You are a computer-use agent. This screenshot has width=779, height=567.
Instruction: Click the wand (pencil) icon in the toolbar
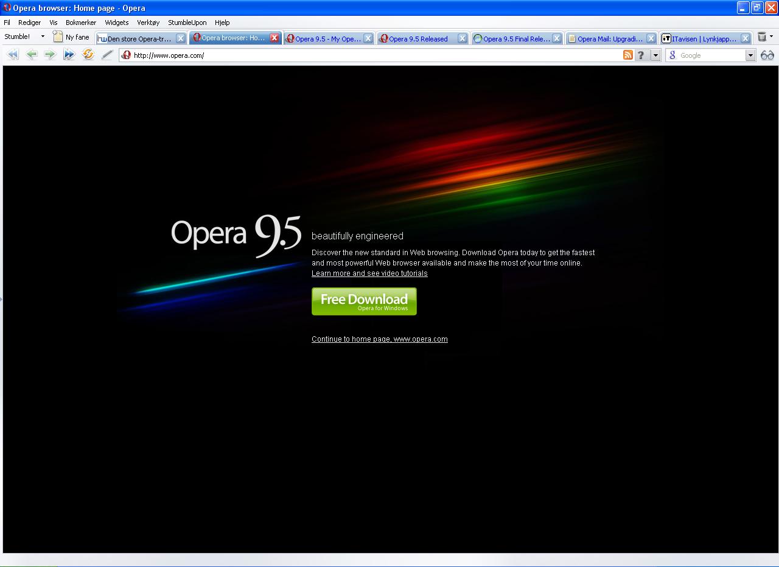click(107, 55)
